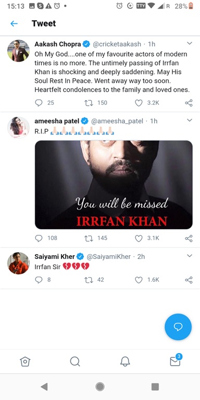This screenshot has width=200, height=400.
Task: View the Irrfan Khan tribute image
Action: 114,185
